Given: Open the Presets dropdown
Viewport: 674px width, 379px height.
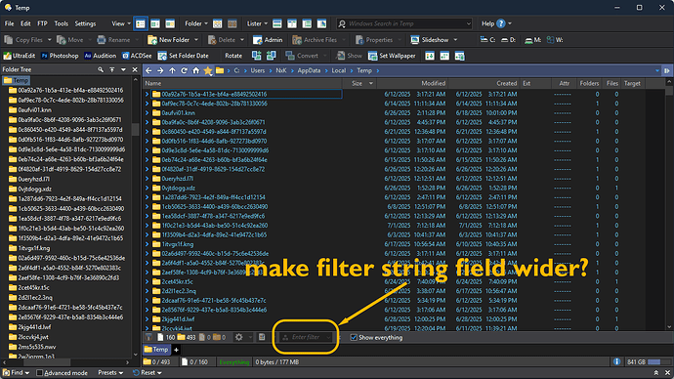Looking at the screenshot, I should click(x=110, y=373).
